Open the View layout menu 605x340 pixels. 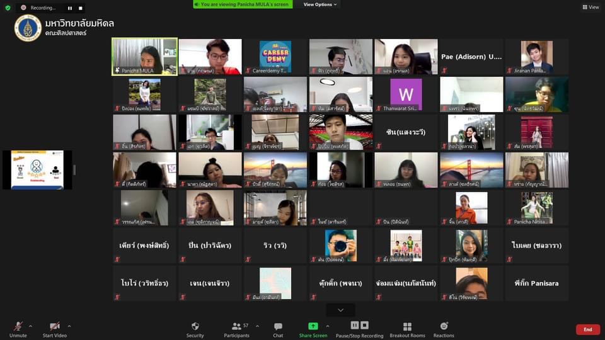point(591,7)
